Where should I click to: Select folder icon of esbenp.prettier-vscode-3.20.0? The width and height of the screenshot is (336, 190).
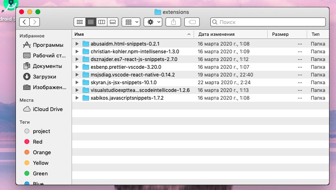pos(86,67)
